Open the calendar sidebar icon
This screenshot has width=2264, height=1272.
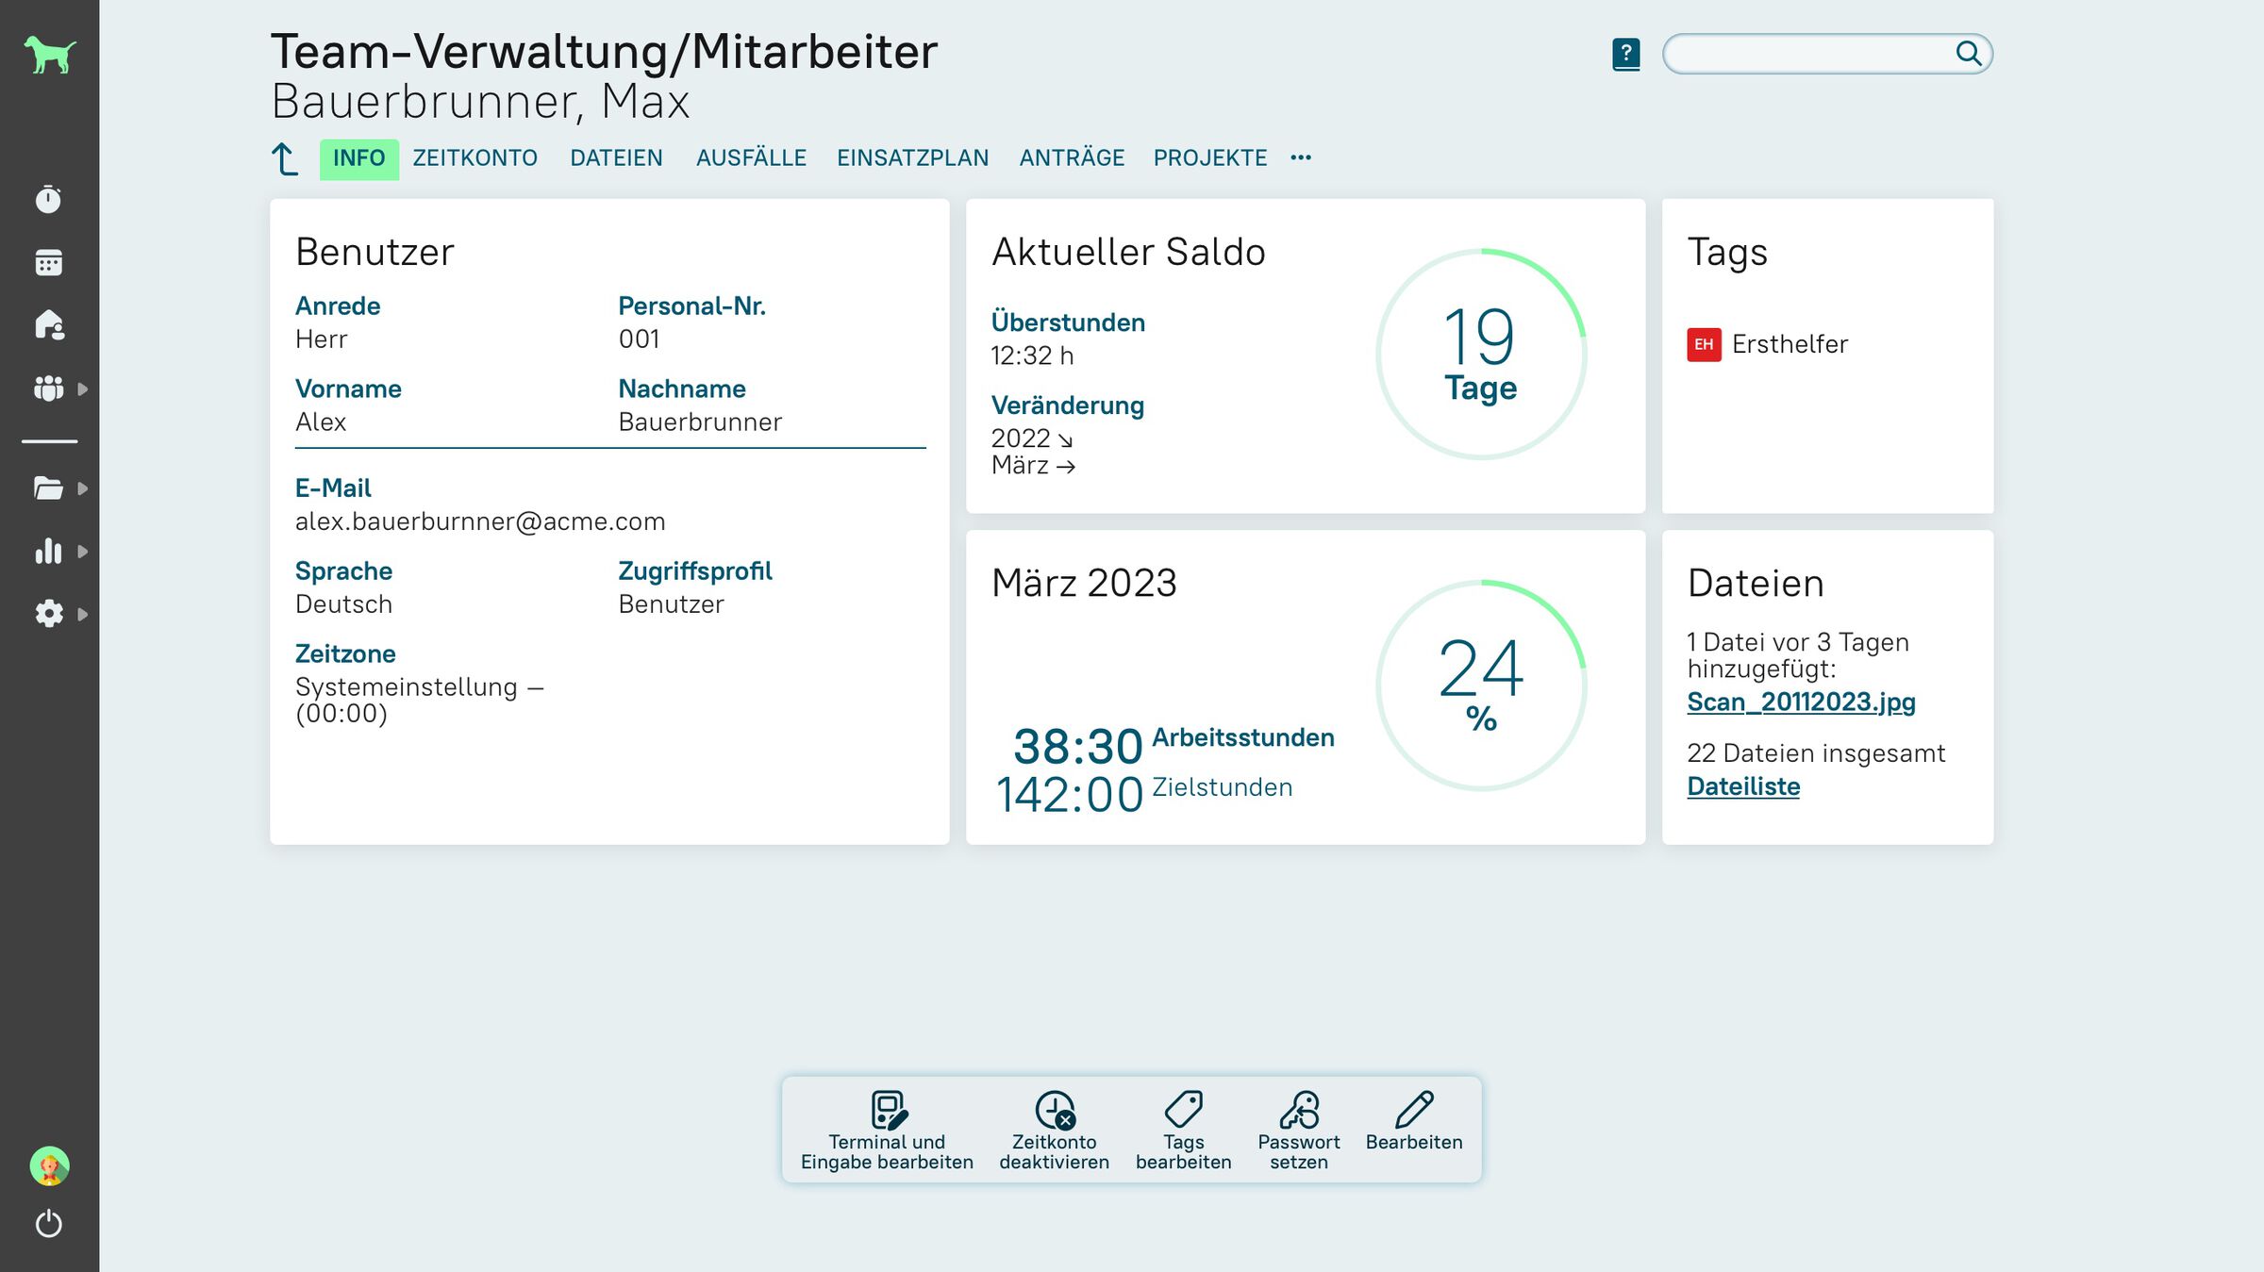(48, 263)
